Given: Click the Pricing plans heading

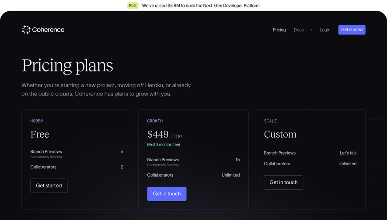Looking at the screenshot, I should coord(67,66).
